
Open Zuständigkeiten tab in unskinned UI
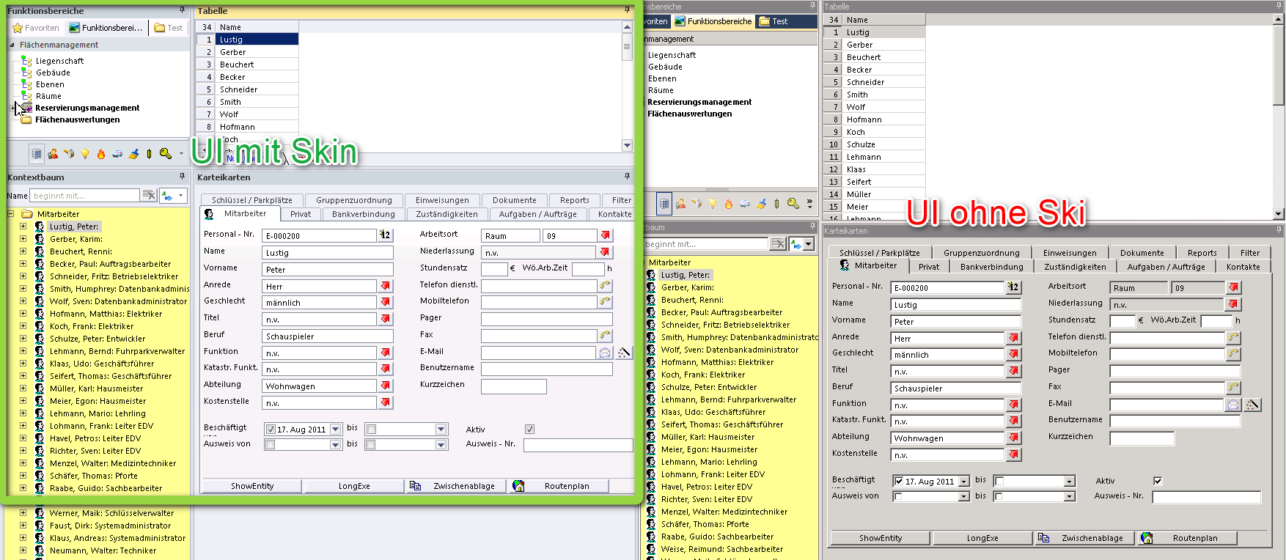1076,267
